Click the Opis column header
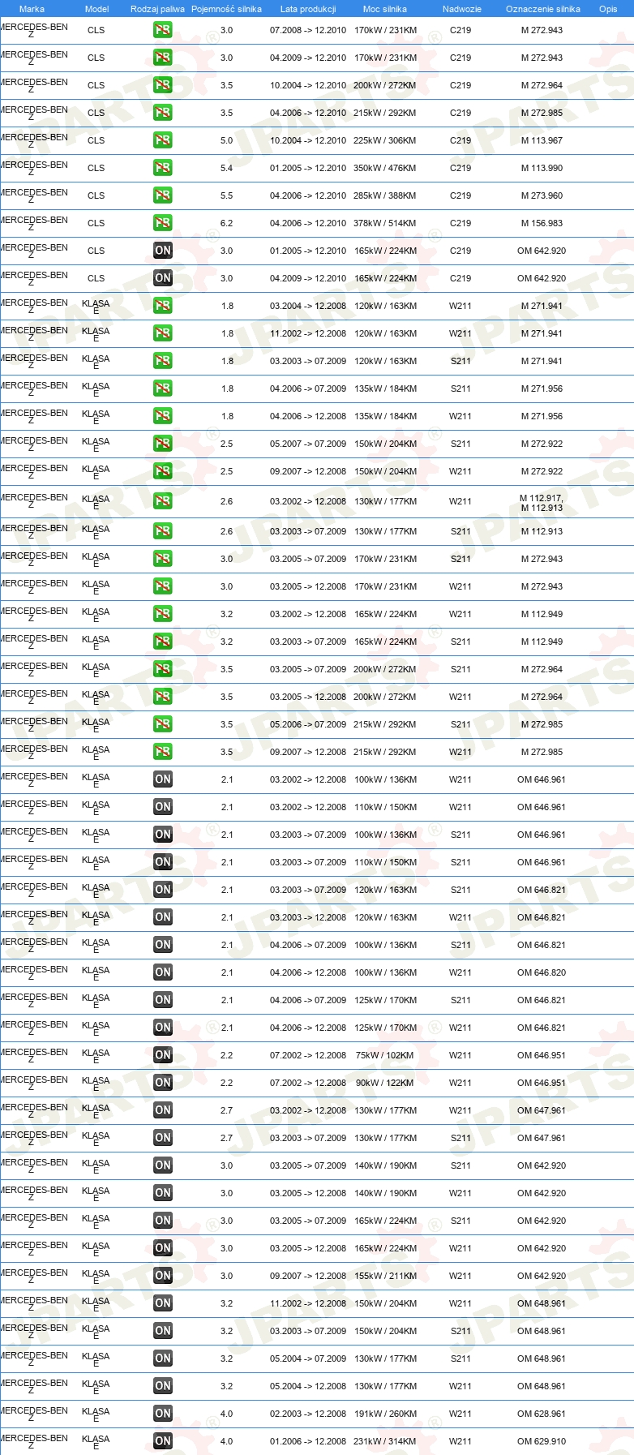This screenshot has height=1455, width=634. [x=608, y=9]
